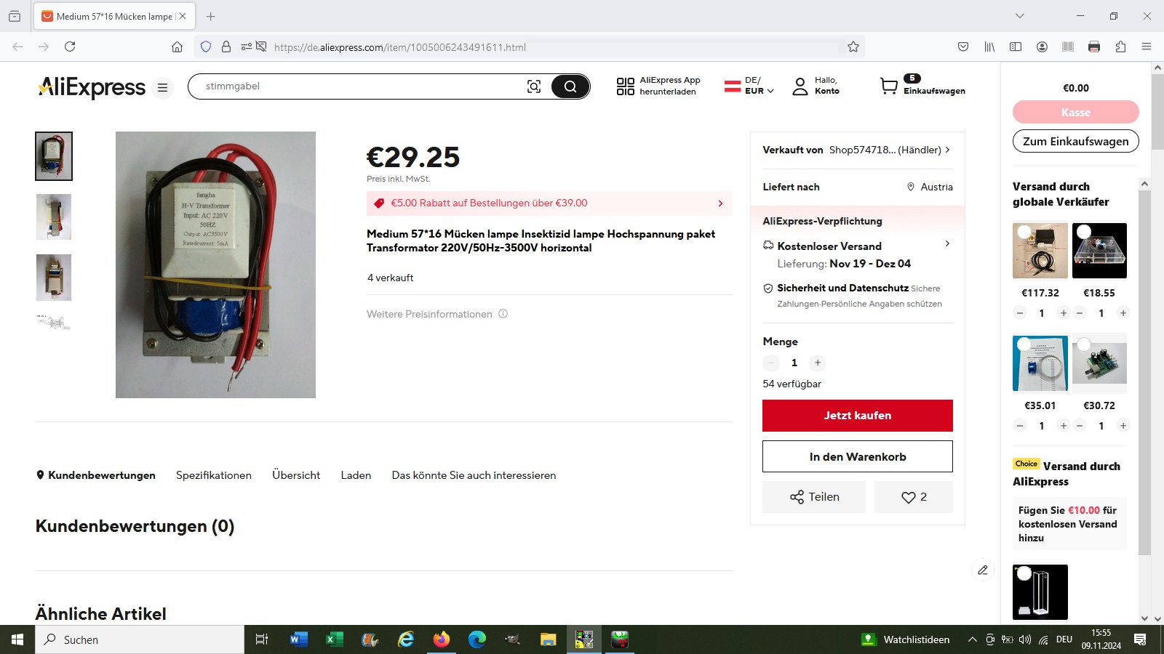Click the black search magnifier button

(570, 86)
